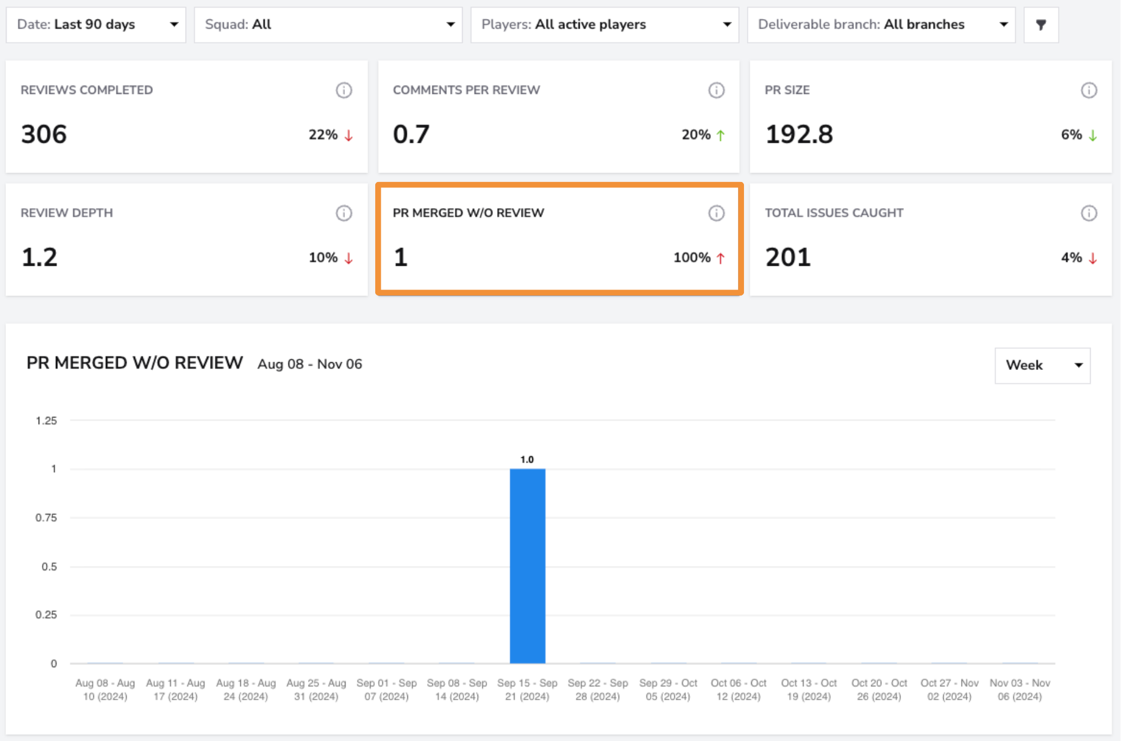This screenshot has height=741, width=1121.
Task: Open the Date Last 90 days dropdown
Action: (x=96, y=25)
